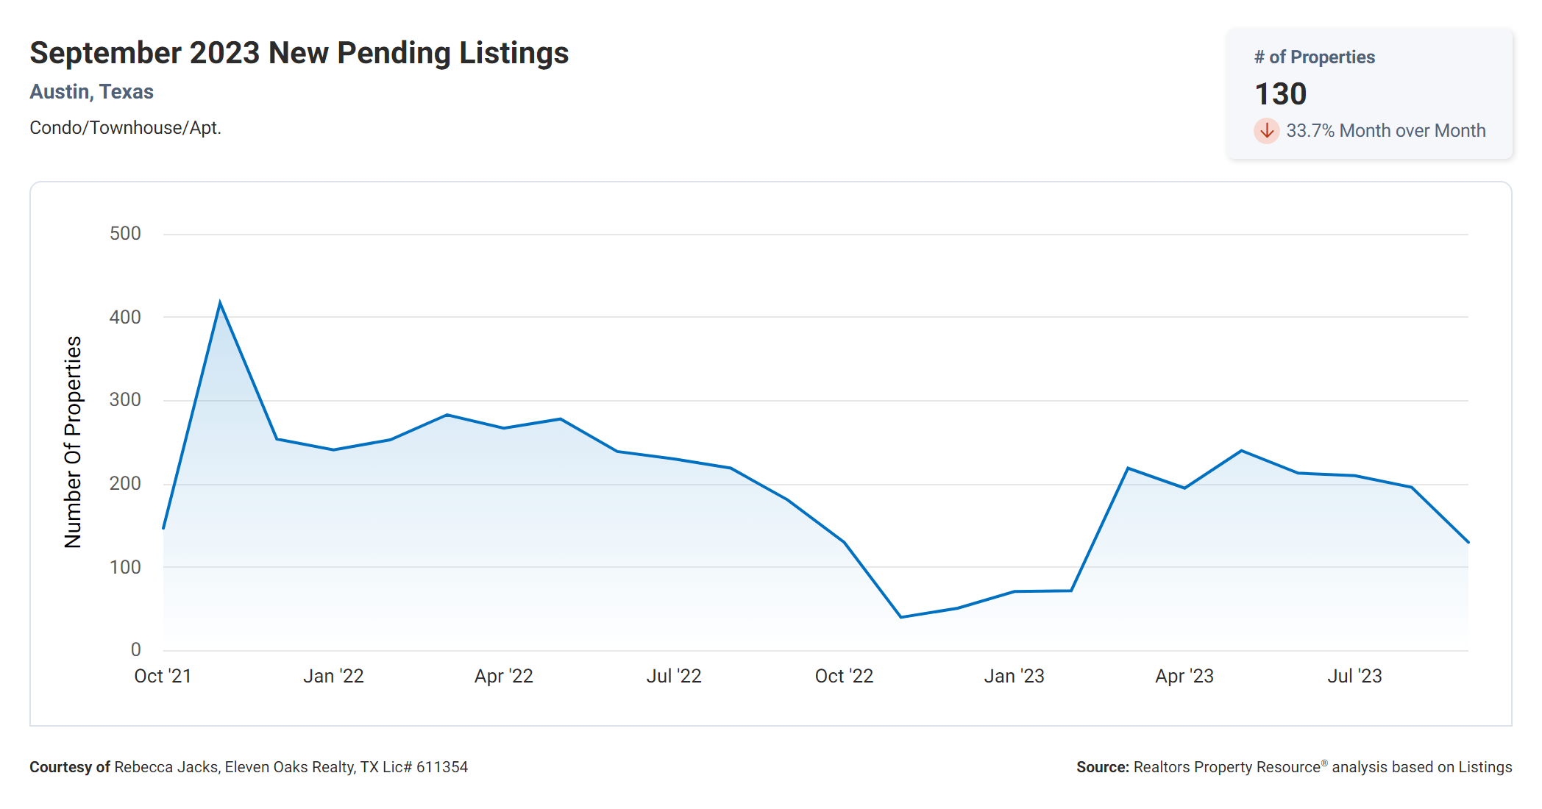Screen dimensions: 1542x809
Task: Click the 'Number Of Properties' y-axis title
Action: coord(73,442)
